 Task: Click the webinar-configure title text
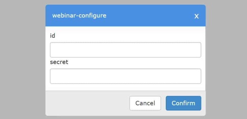(x=79, y=16)
